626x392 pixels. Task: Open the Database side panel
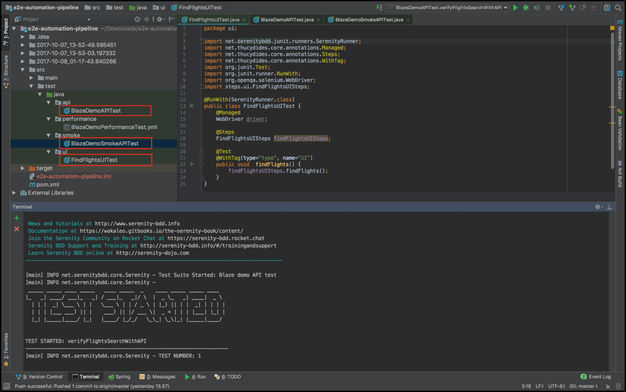(619, 85)
